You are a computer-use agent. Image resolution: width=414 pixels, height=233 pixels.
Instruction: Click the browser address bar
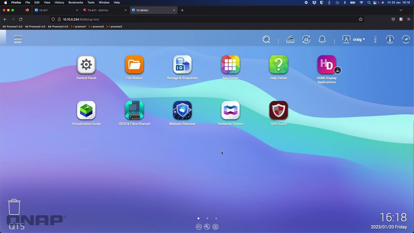click(207, 19)
